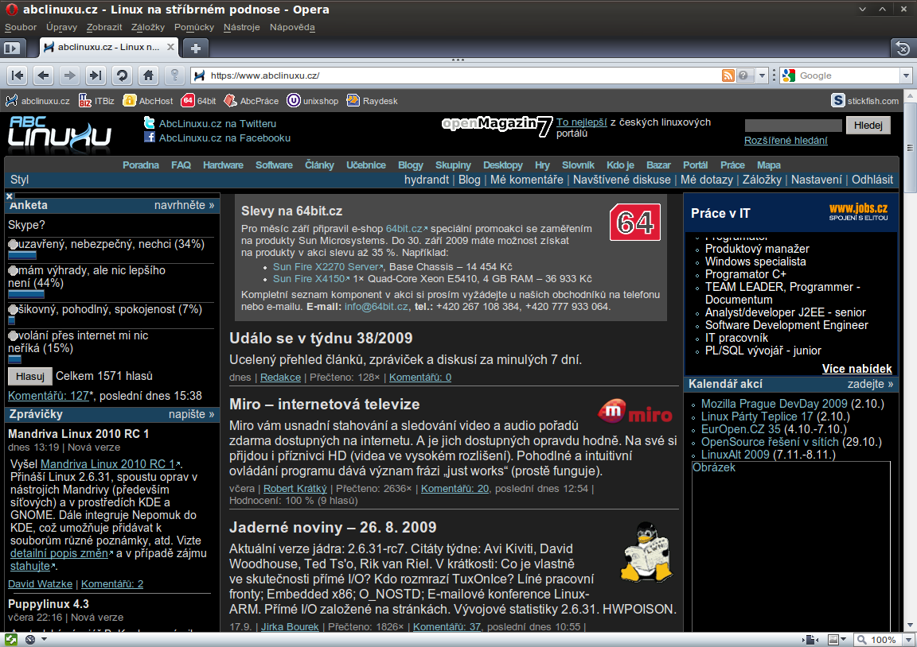Click the Rewind navigation button
The width and height of the screenshot is (917, 647).
click(18, 76)
